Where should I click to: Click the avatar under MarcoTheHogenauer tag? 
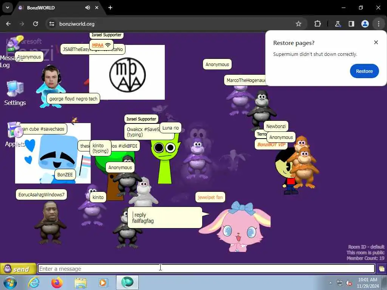[239, 100]
